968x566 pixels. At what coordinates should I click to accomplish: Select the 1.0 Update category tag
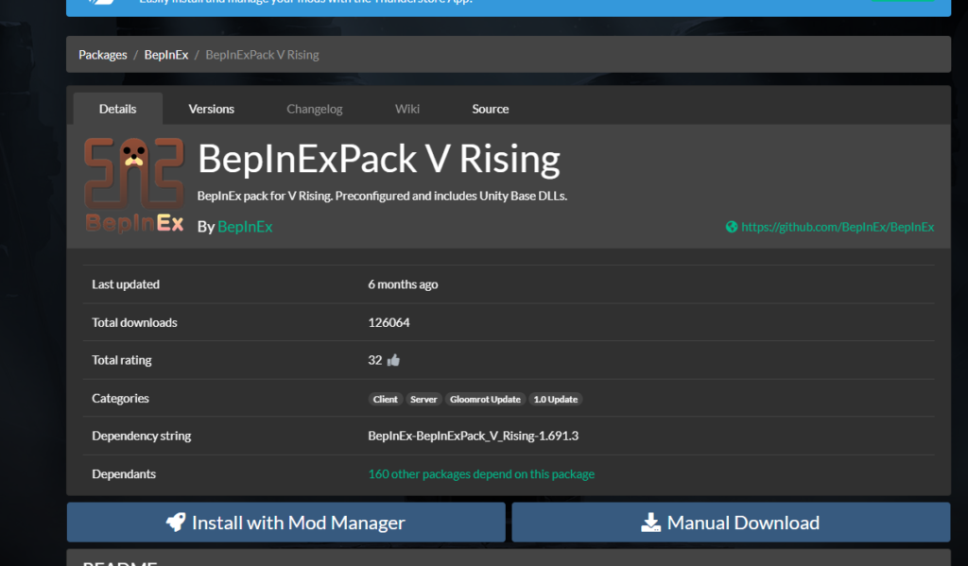(x=555, y=399)
